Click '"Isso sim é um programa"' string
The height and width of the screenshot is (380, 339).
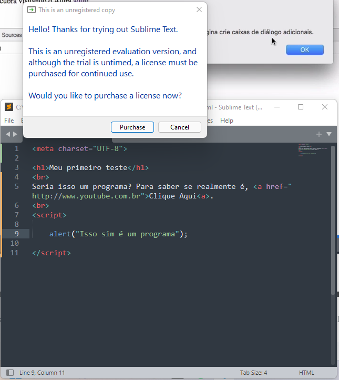(127, 234)
